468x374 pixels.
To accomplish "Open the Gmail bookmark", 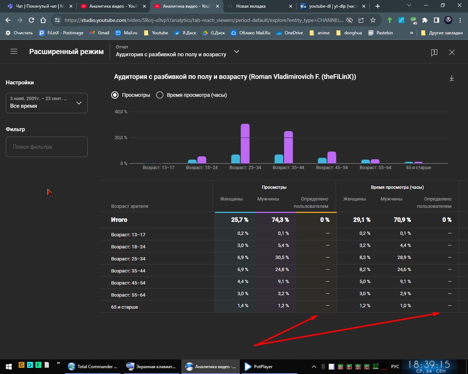I will coord(99,33).
